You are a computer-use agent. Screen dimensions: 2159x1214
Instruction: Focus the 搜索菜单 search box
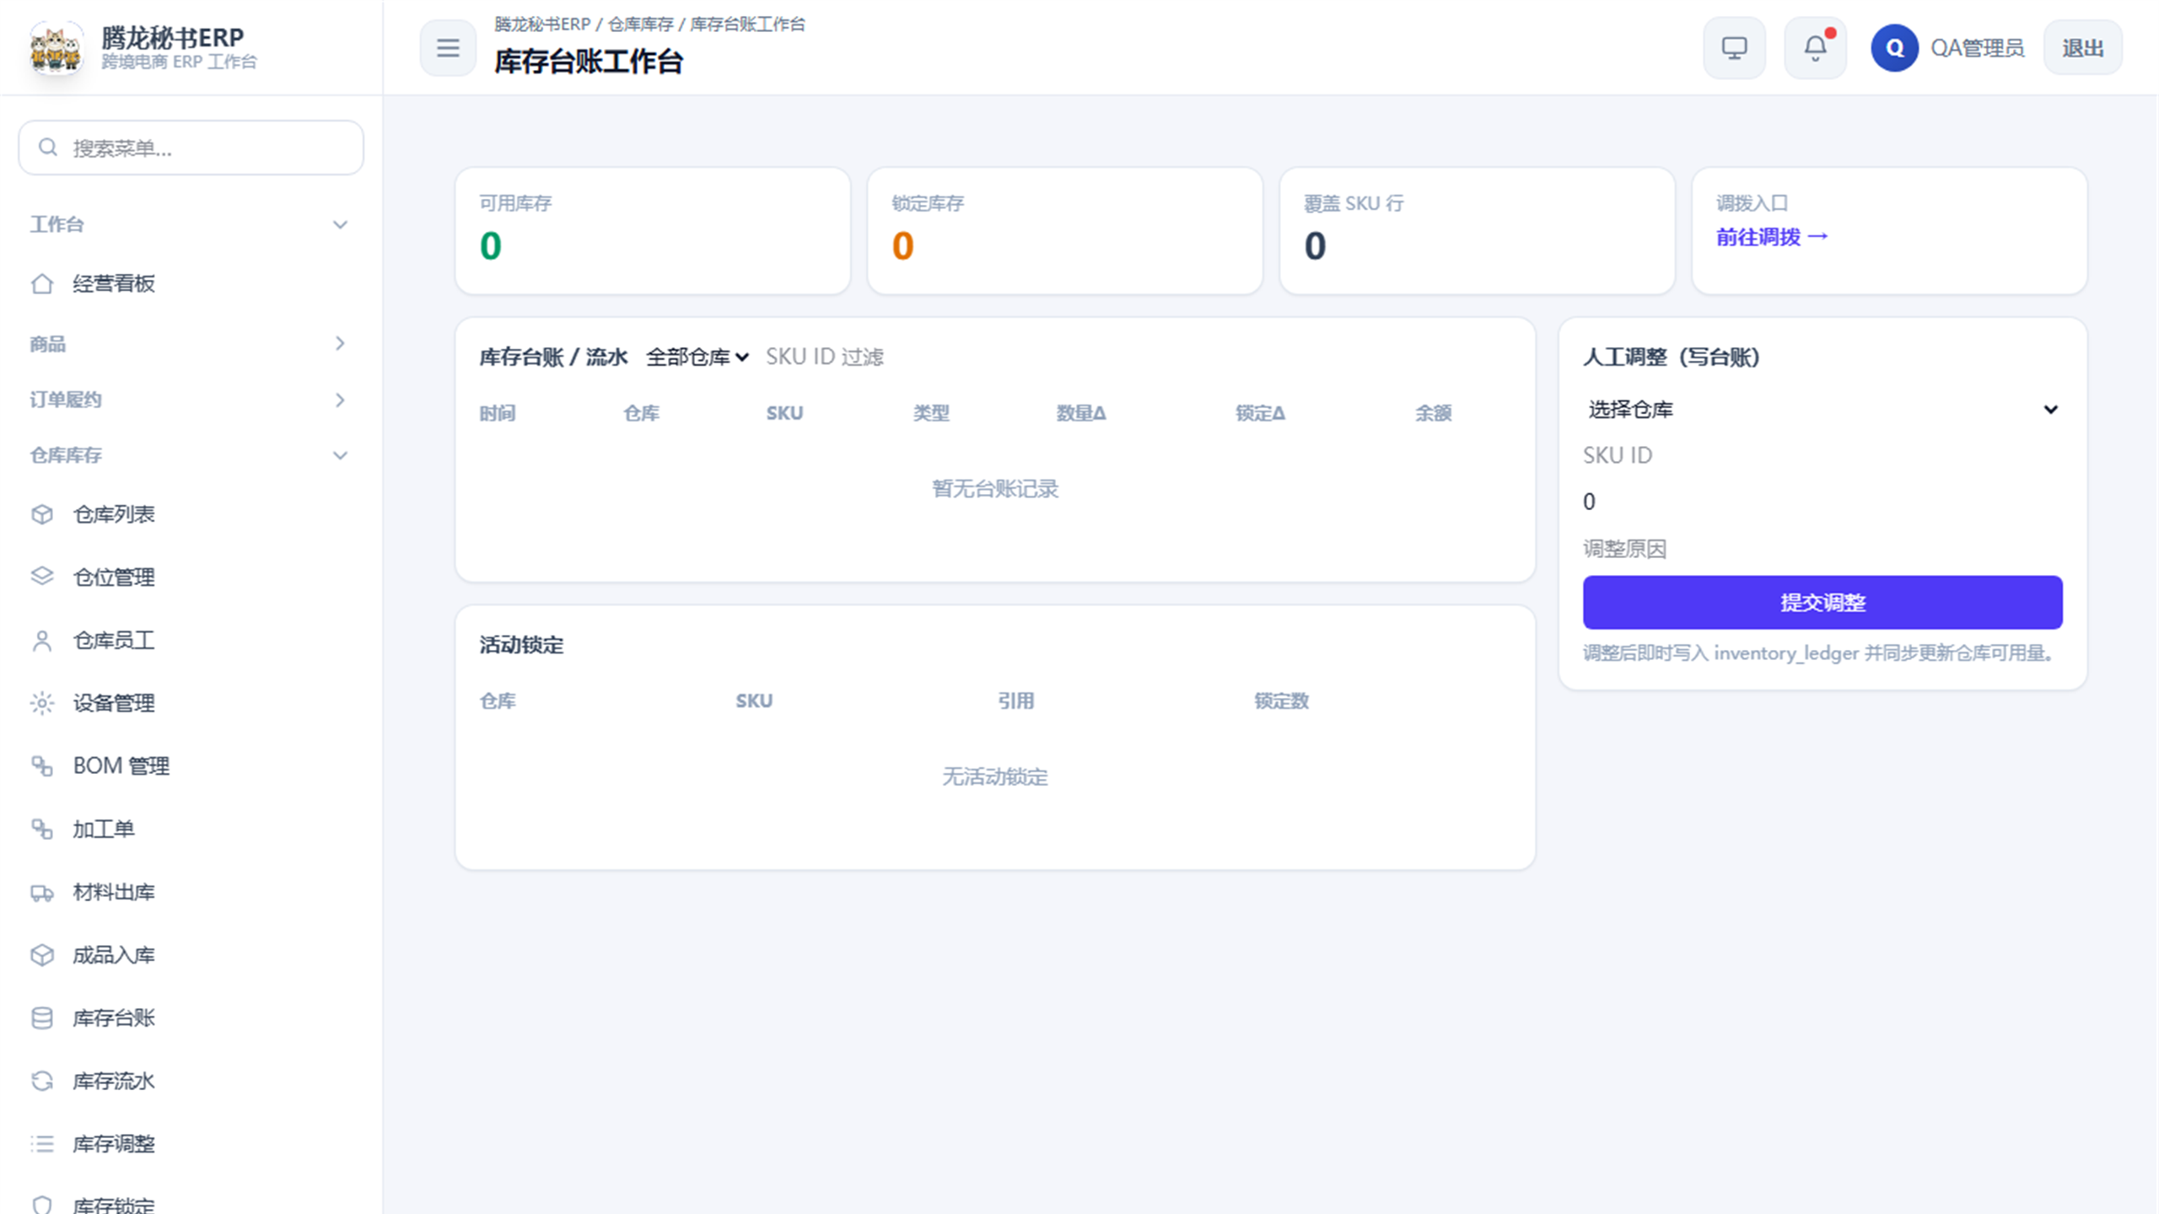coord(191,148)
